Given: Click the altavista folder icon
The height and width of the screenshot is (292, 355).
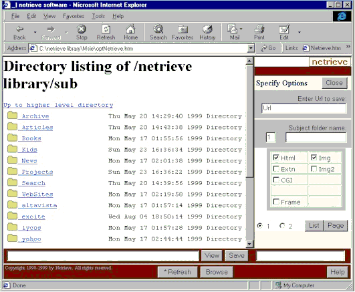Looking at the screenshot, I should click(12, 204).
